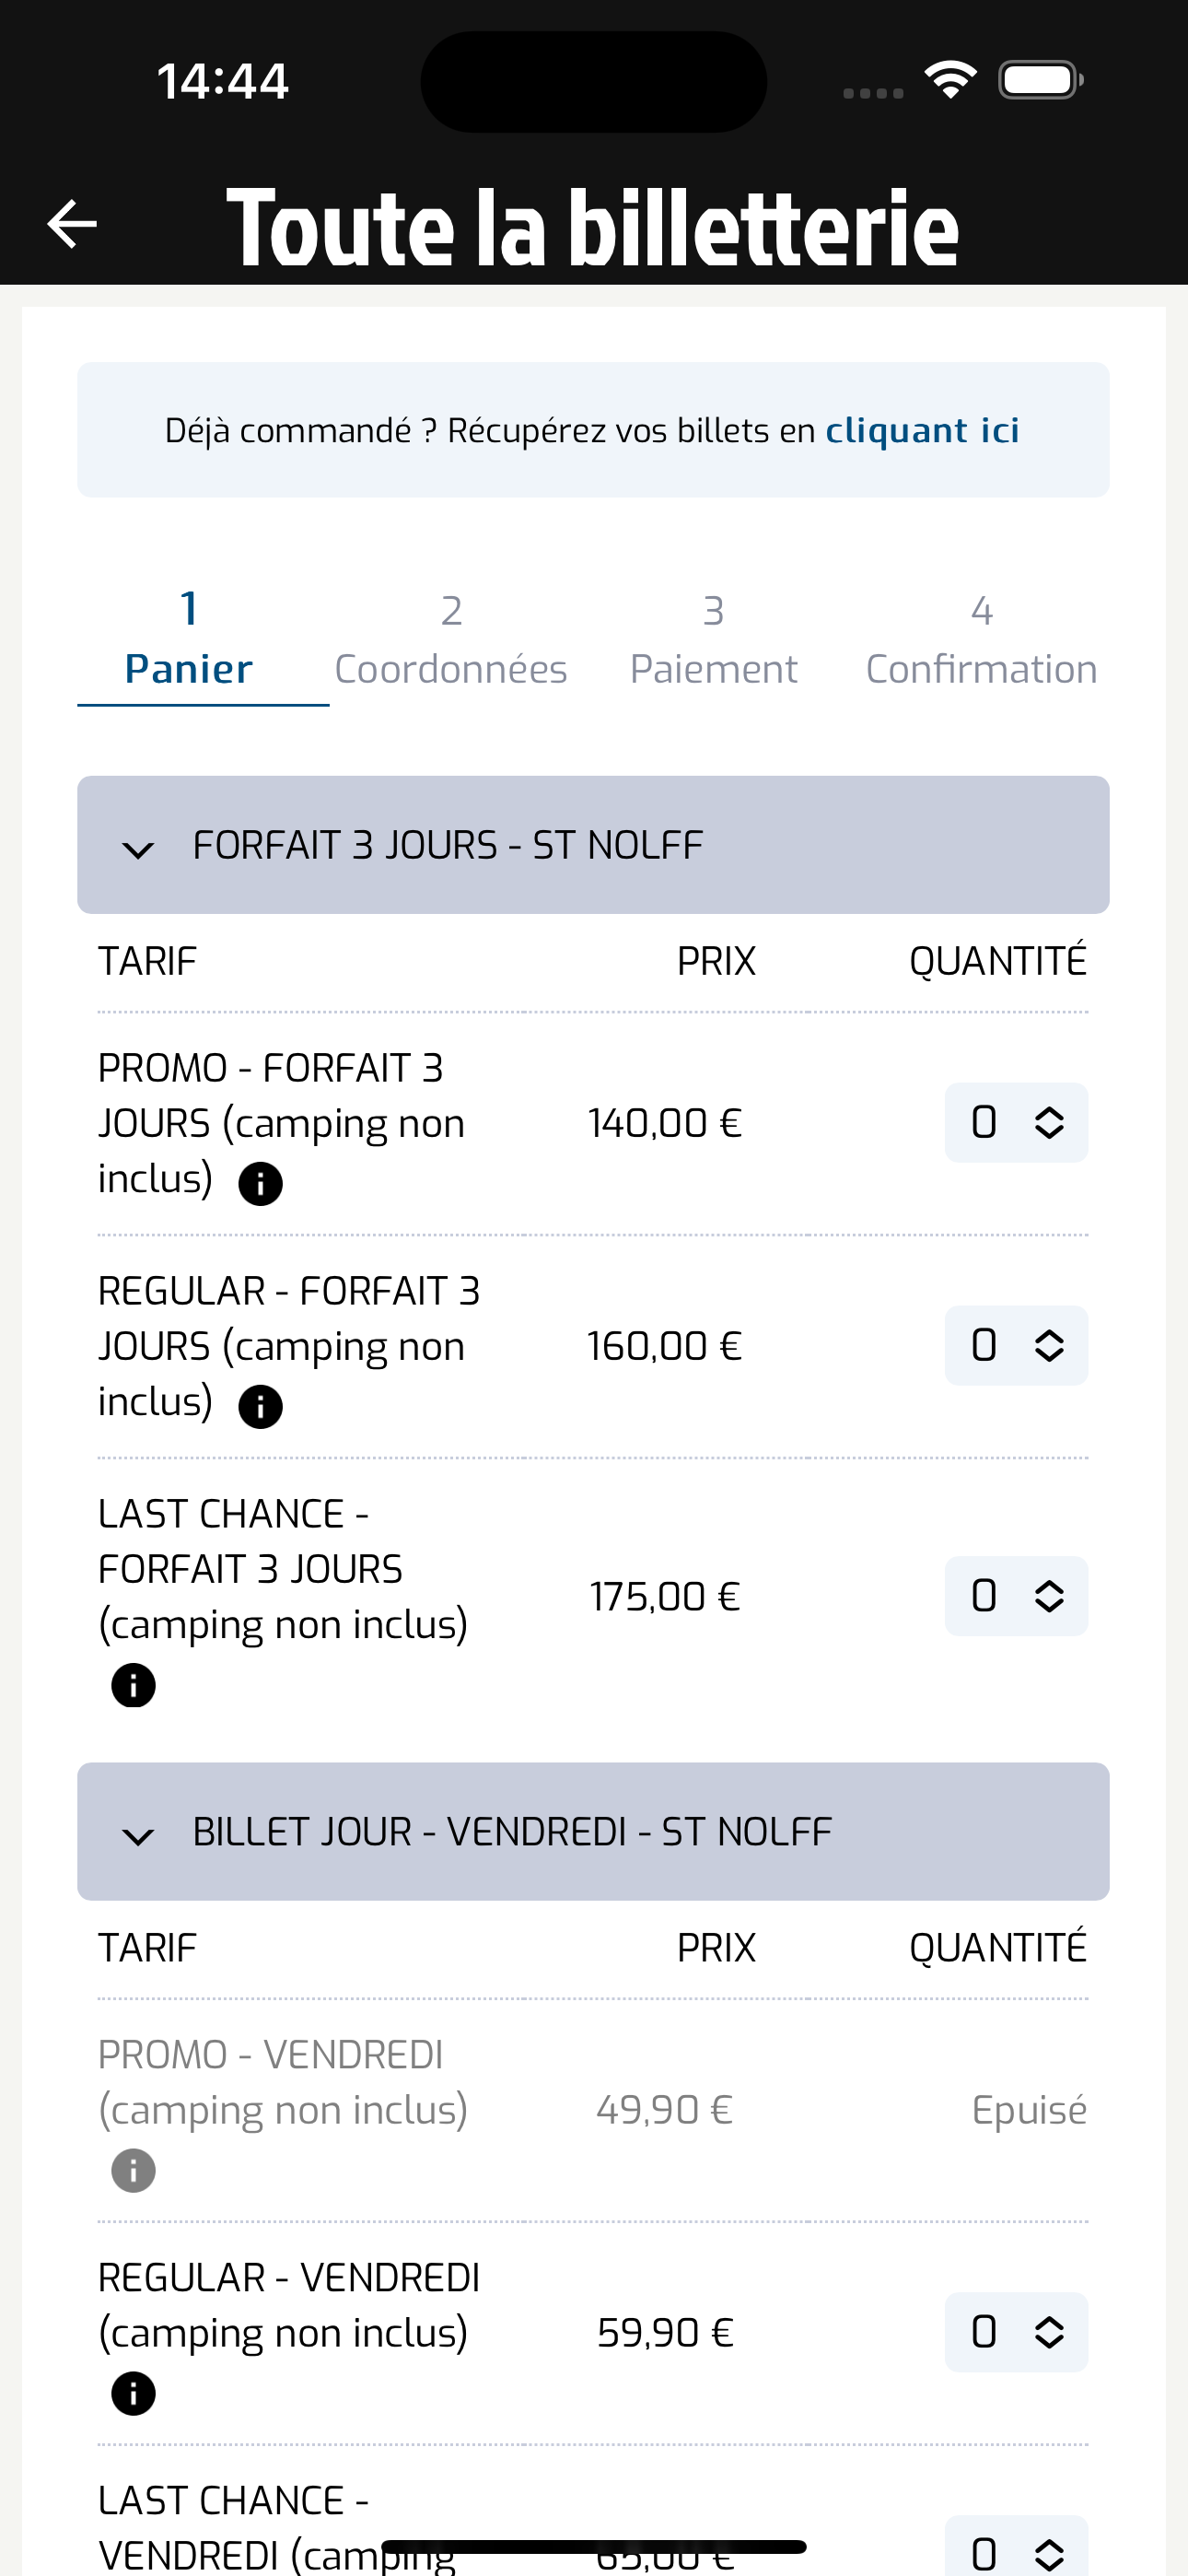This screenshot has width=1188, height=2576.
Task: Collapse the Forfait 3 Jours section
Action: [593, 845]
